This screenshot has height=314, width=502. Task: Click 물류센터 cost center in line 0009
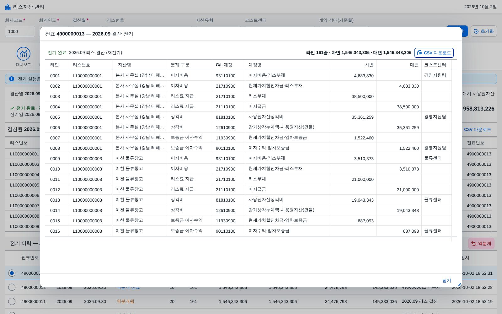(x=433, y=158)
